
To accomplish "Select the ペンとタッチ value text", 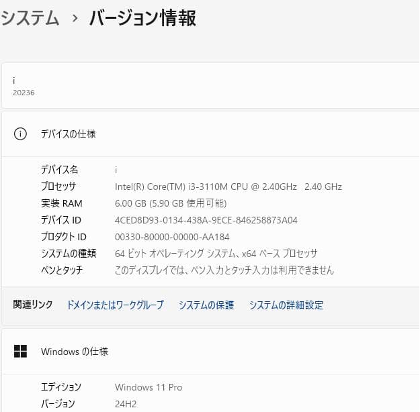I will coord(224,270).
